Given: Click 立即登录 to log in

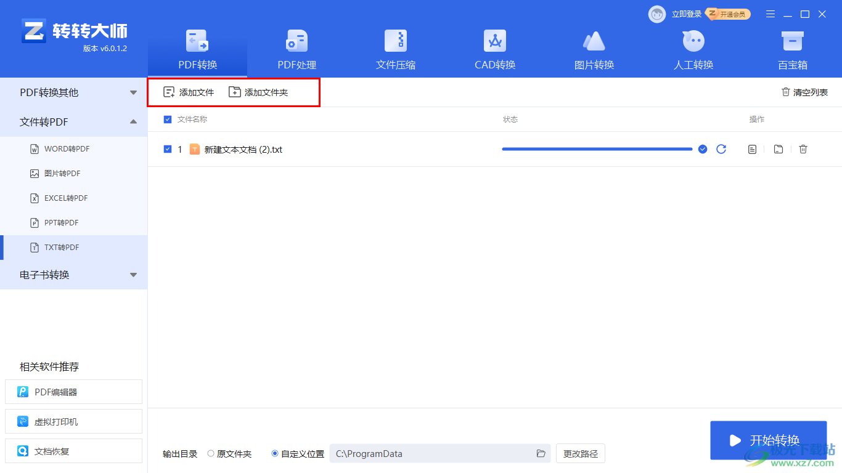Looking at the screenshot, I should (x=687, y=14).
